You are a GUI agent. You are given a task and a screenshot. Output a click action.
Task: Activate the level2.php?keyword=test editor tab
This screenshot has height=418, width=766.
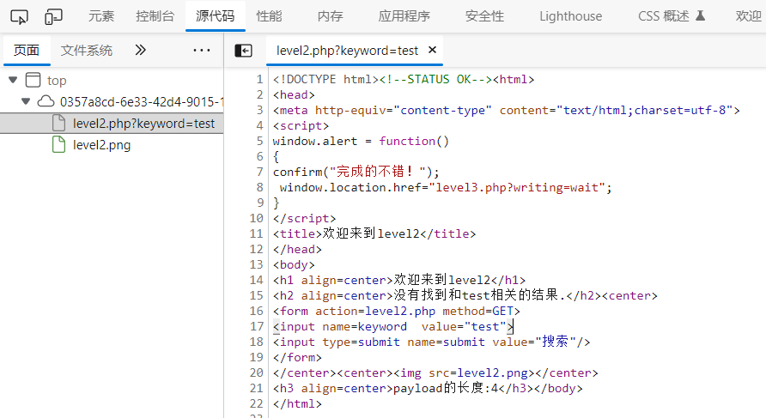pyautogui.click(x=347, y=51)
